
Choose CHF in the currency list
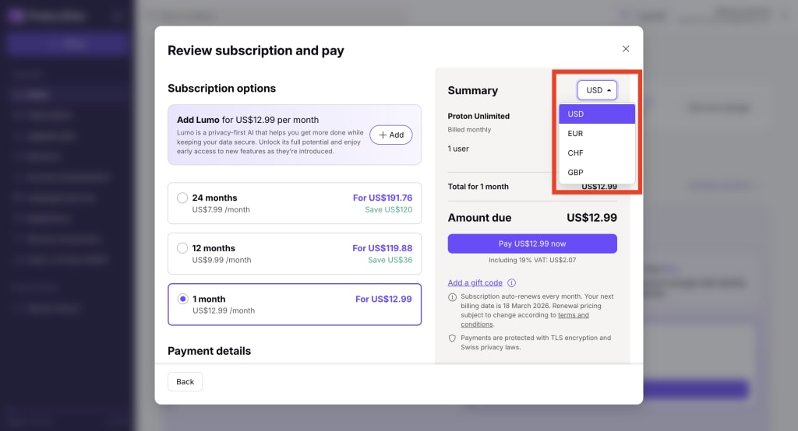pyautogui.click(x=597, y=152)
